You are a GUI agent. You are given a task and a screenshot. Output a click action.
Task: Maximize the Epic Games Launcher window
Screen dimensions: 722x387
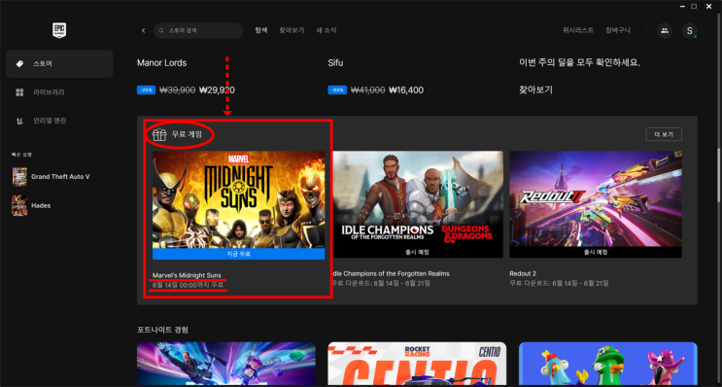point(694,6)
